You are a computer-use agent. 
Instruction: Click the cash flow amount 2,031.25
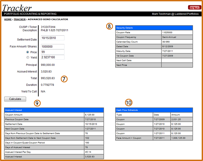pyautogui.click(x=181, y=119)
